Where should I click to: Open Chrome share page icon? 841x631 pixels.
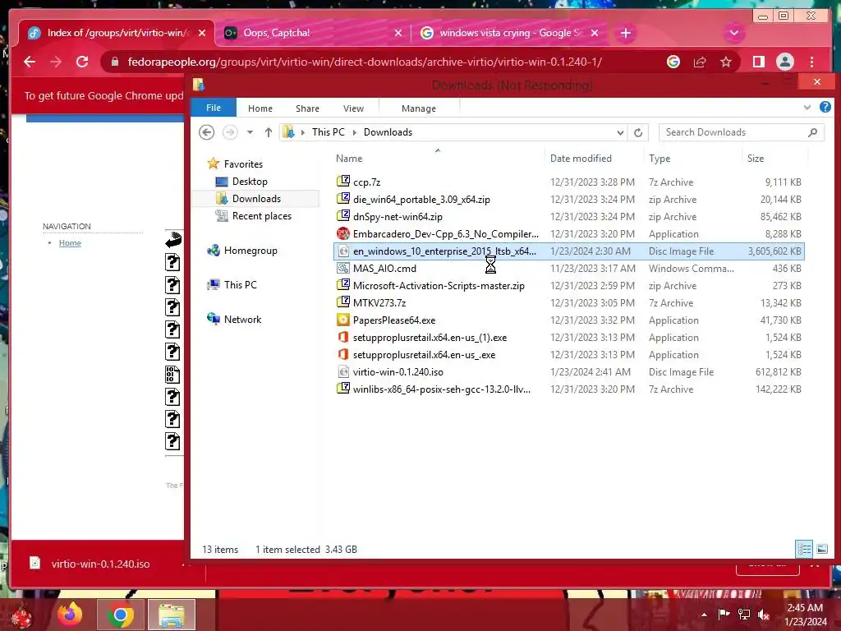(x=700, y=62)
